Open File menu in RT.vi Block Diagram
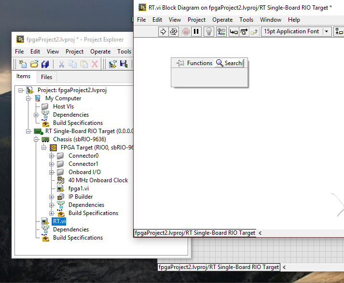 click(x=141, y=20)
